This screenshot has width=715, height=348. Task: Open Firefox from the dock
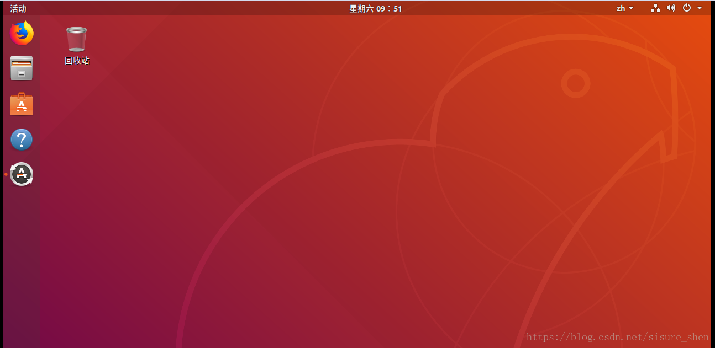tap(21, 33)
